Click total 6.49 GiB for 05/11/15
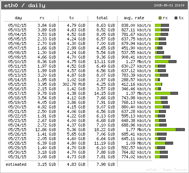 pyautogui.click(x=105, y=66)
